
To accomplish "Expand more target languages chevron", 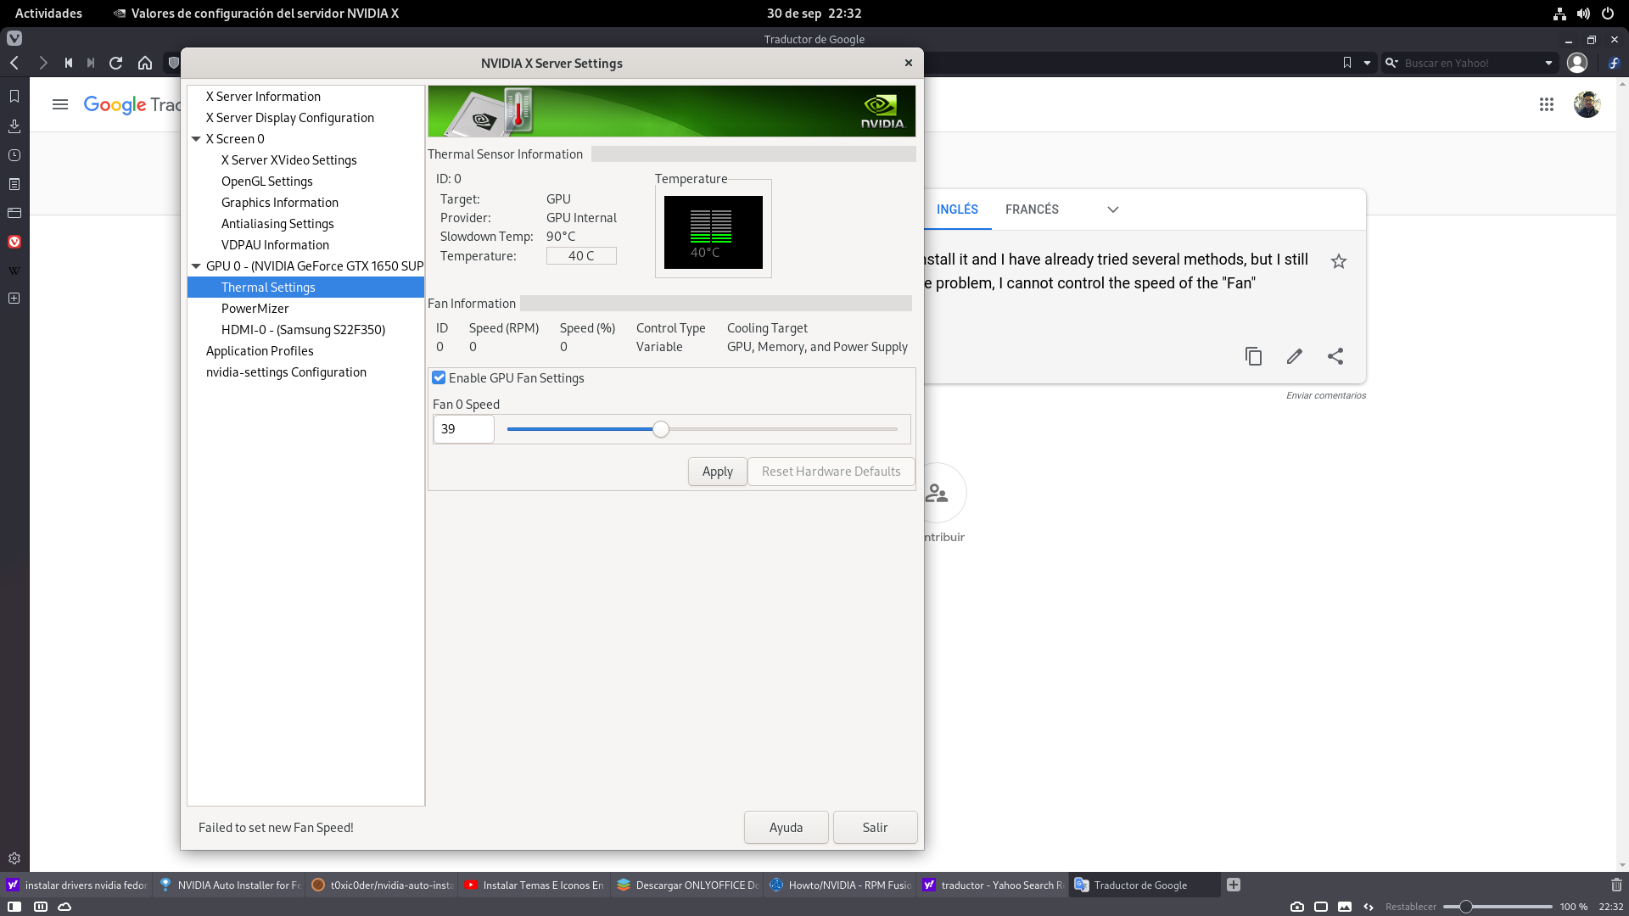I will (x=1113, y=209).
